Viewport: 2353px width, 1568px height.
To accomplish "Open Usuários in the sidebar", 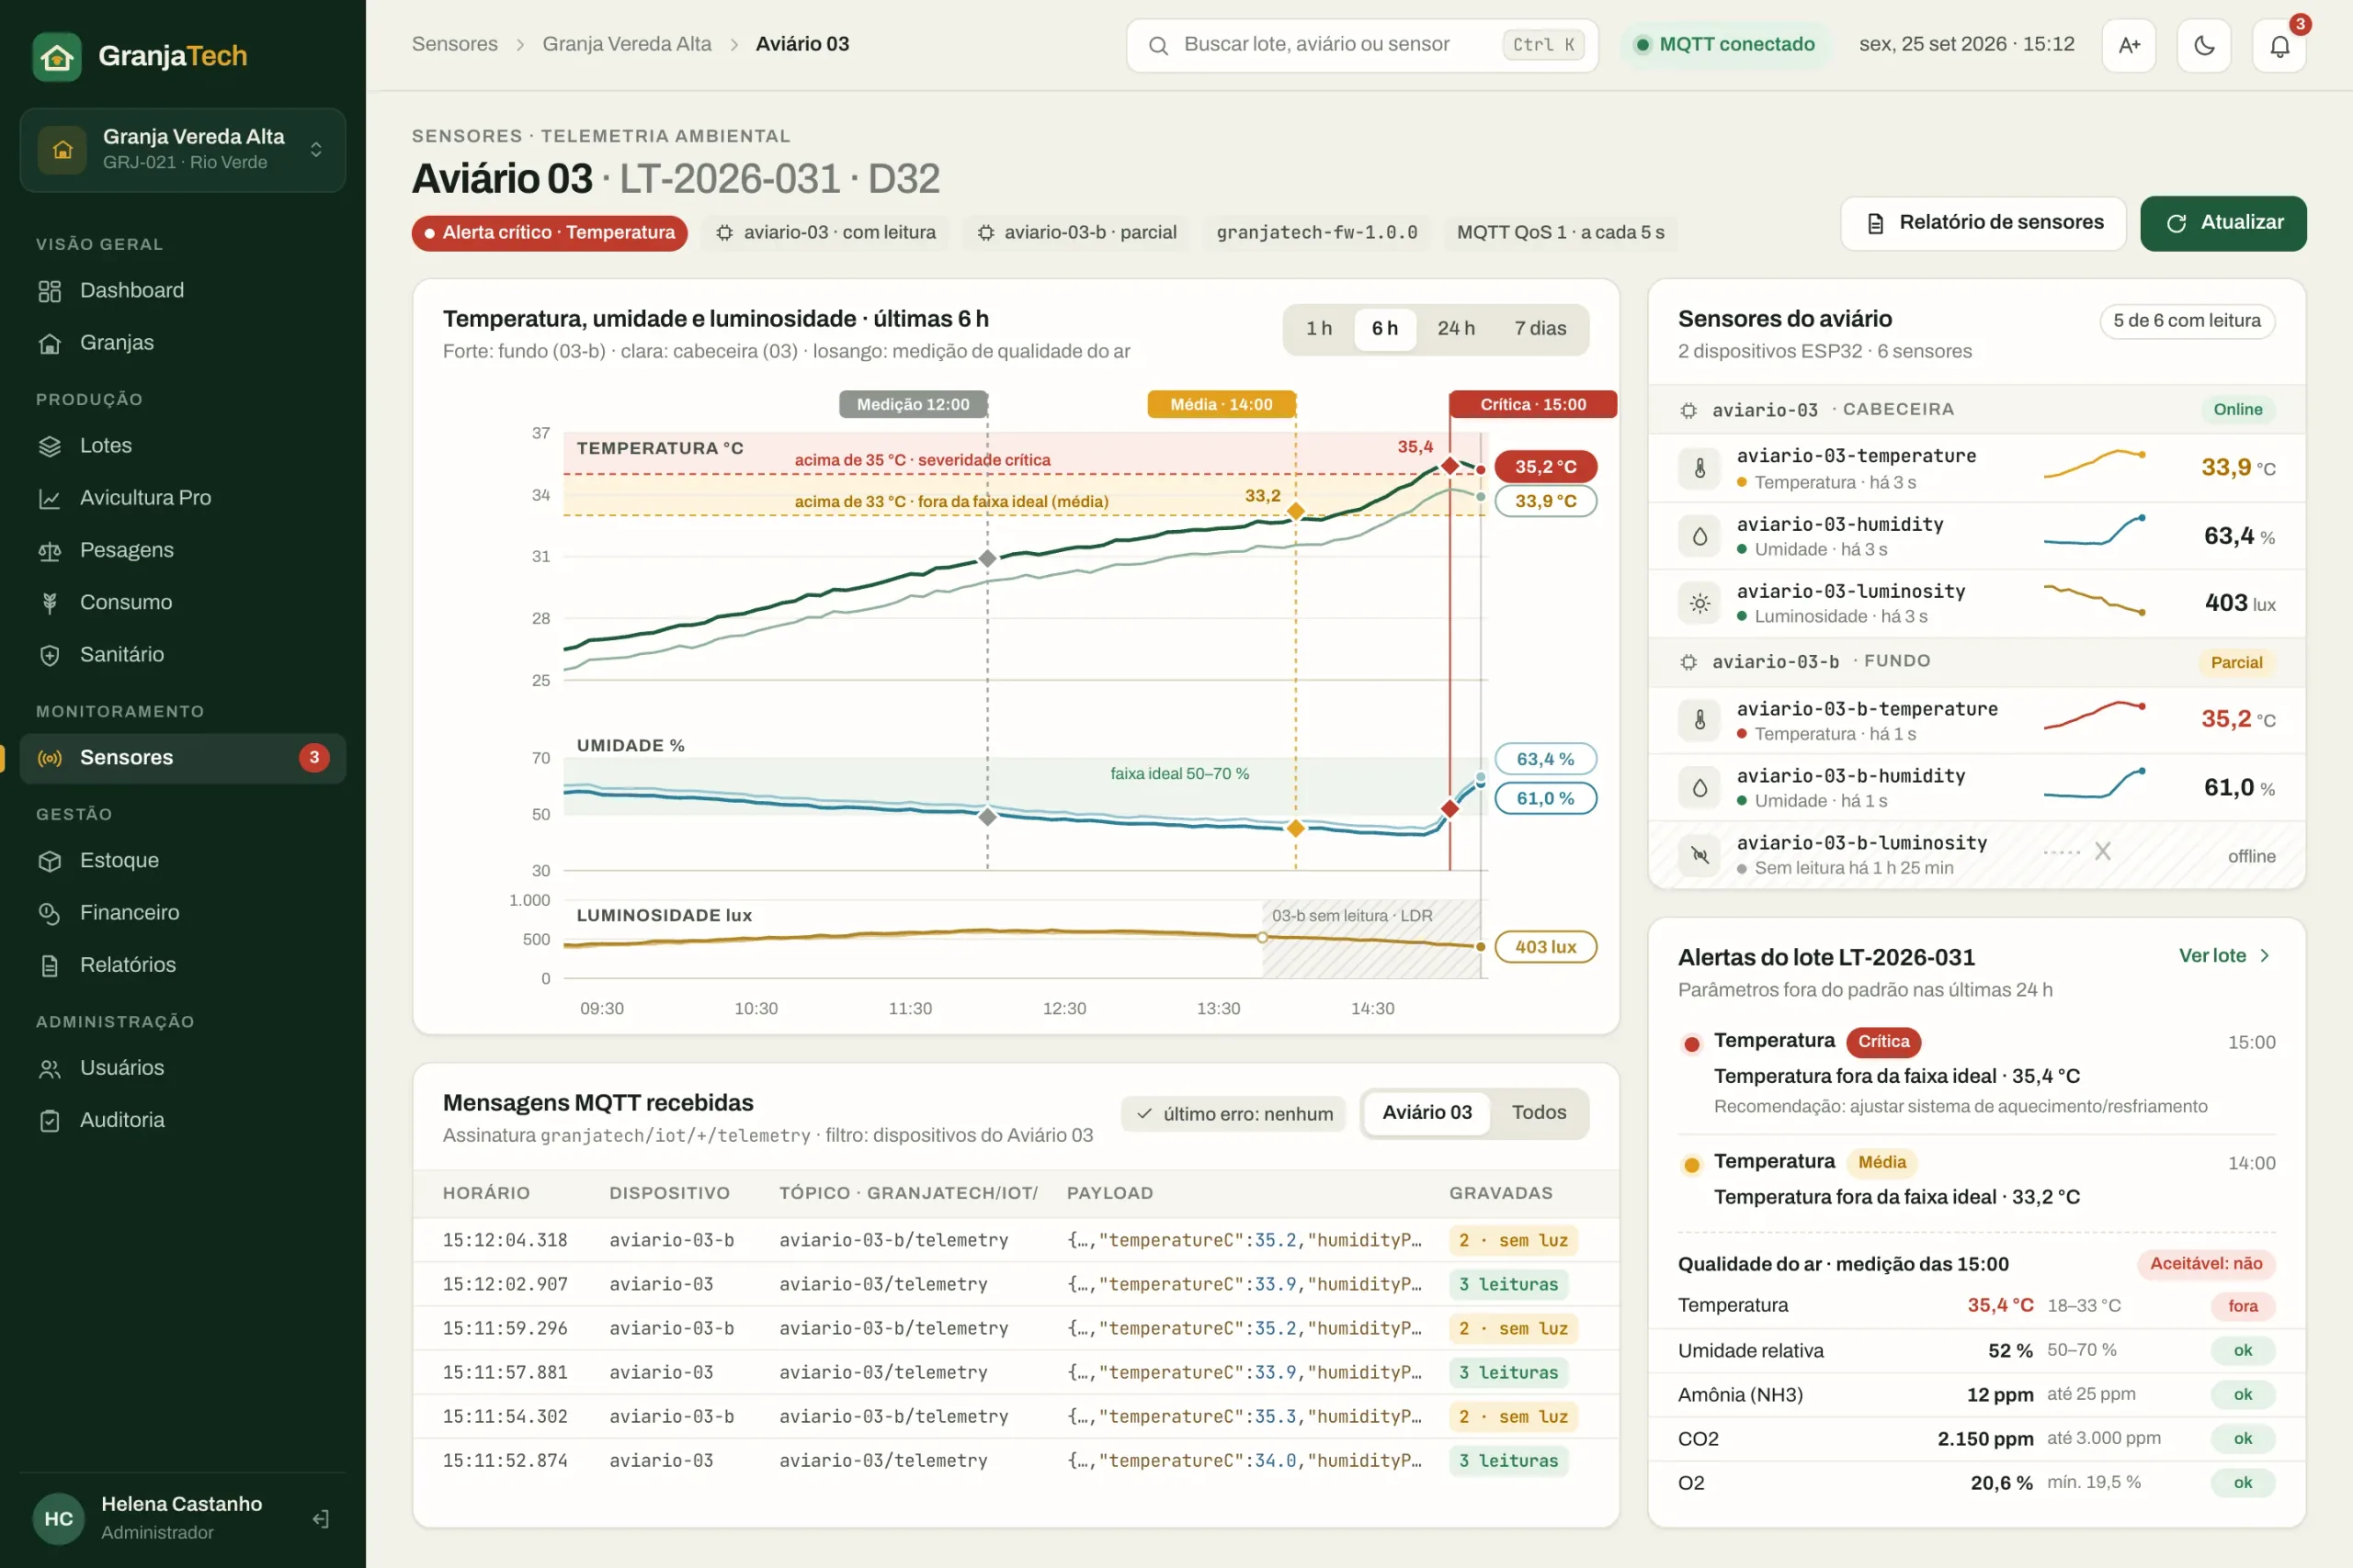I will [183, 1068].
